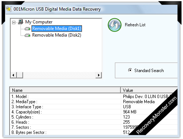This screenshot has width=183, height=139.
Task: Click the 'Removable Media' value cell
Action: 139,102
